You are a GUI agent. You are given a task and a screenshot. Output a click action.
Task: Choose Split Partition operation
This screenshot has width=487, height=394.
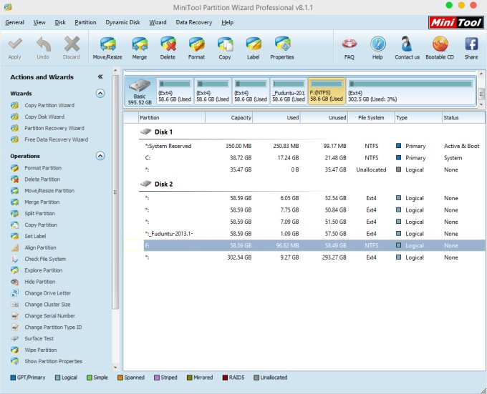[39, 214]
